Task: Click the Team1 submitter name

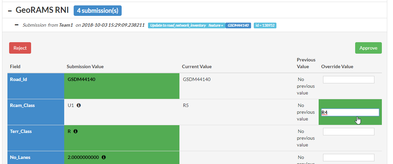Action: pyautogui.click(x=66, y=25)
